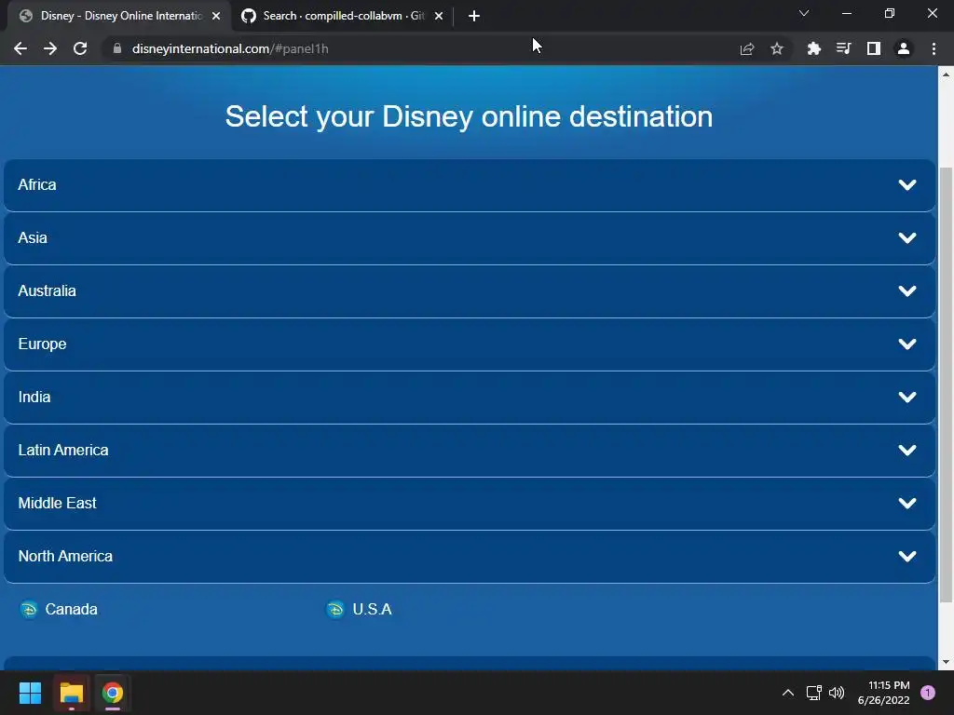Screen dimensions: 954x715
Task: Open File Explorer from taskbar
Action: pos(71,693)
